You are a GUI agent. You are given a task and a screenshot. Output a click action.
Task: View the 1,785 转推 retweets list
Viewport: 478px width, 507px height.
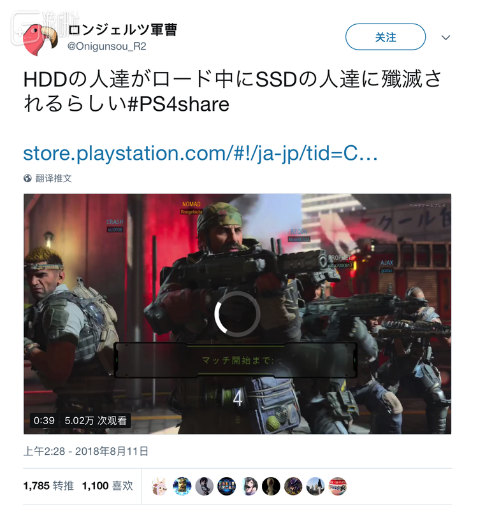tap(48, 485)
